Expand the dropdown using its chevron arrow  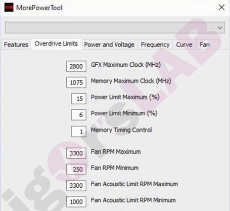pyautogui.click(x=220, y=27)
